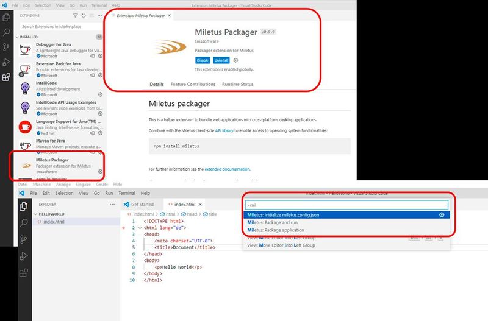Select Extensions icon in top window activity bar
488x321 pixels.
pos(6,77)
